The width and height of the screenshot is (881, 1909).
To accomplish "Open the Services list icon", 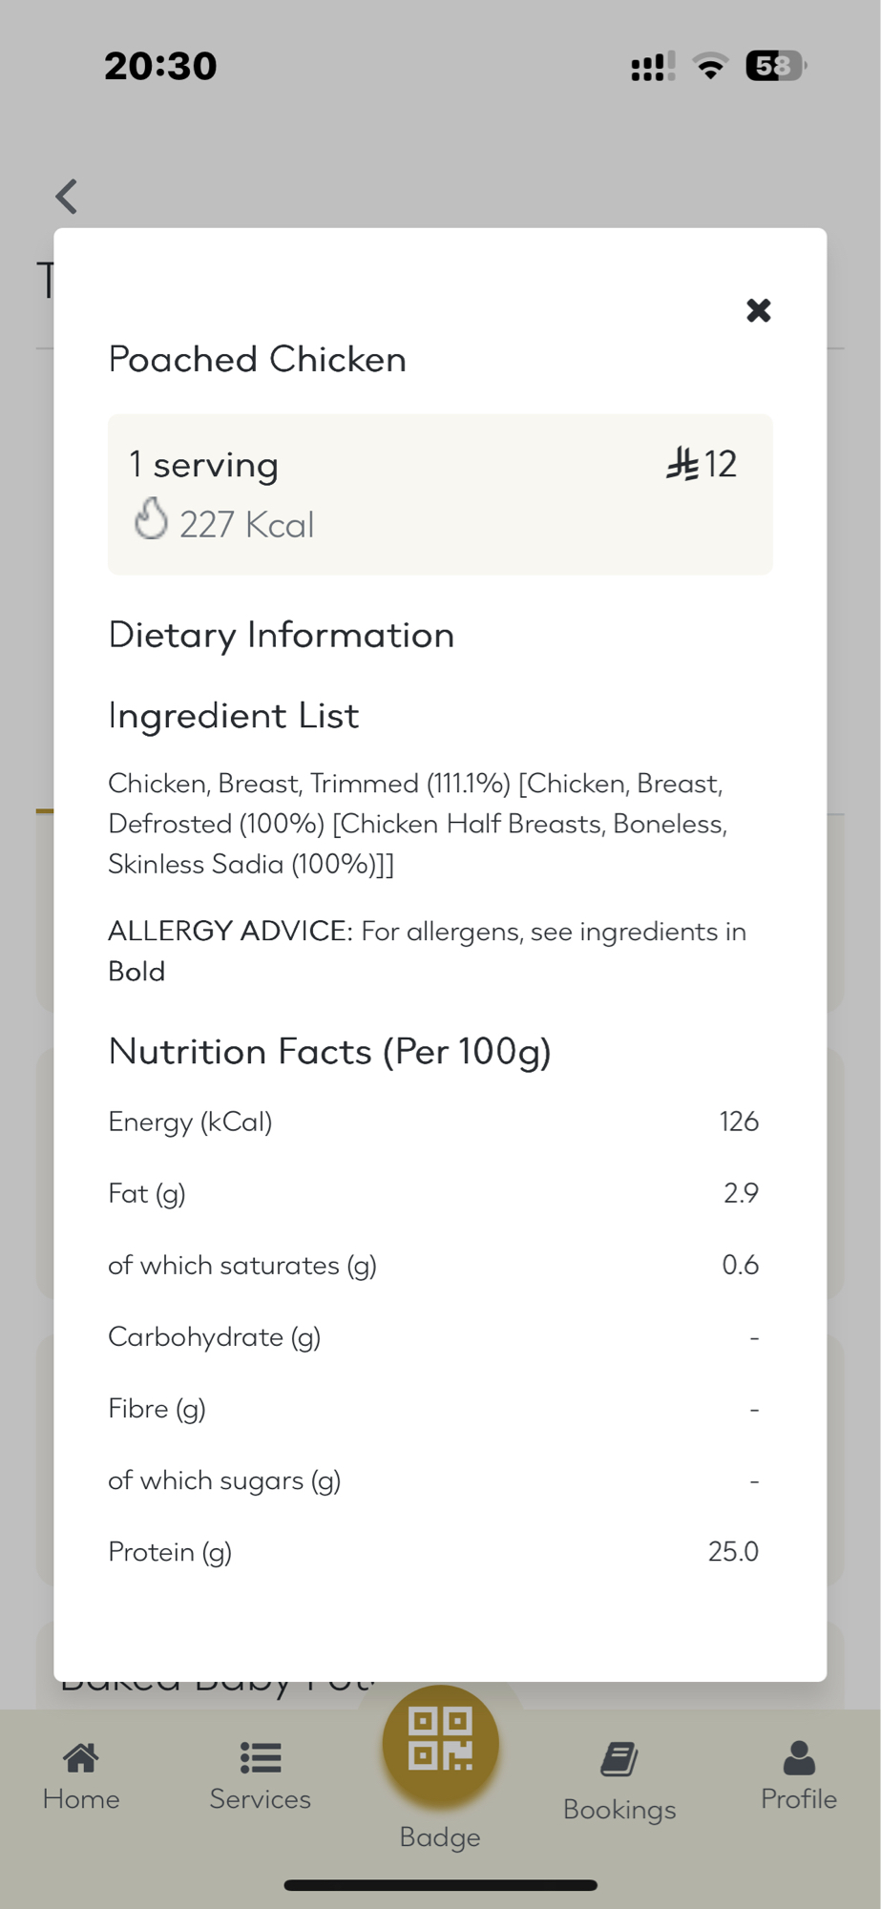I will (x=260, y=1757).
